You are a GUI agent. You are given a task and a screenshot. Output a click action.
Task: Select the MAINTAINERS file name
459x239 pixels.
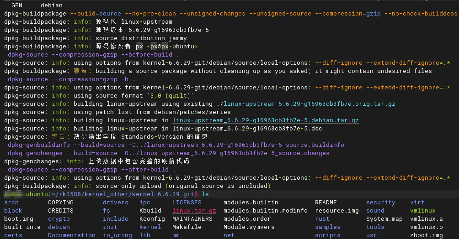coord(192,219)
